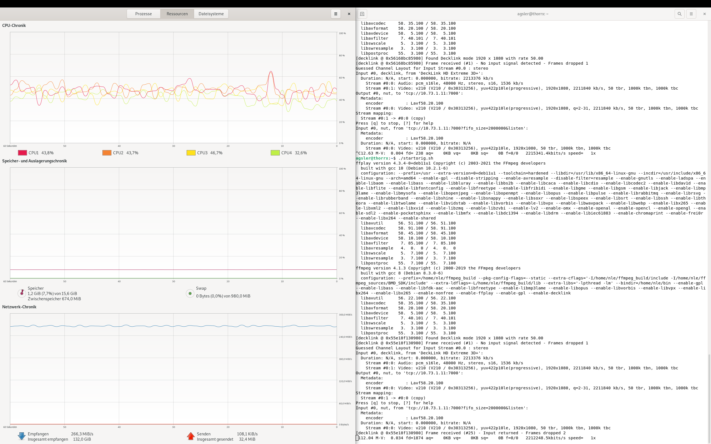Close the system monitor window

(x=349, y=14)
